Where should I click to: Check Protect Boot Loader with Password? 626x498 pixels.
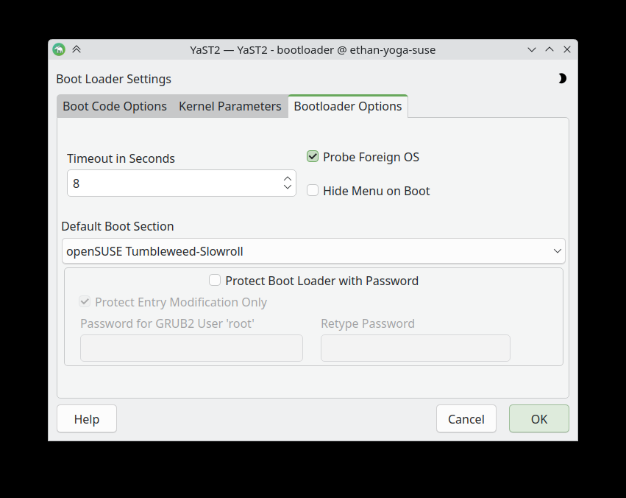215,281
